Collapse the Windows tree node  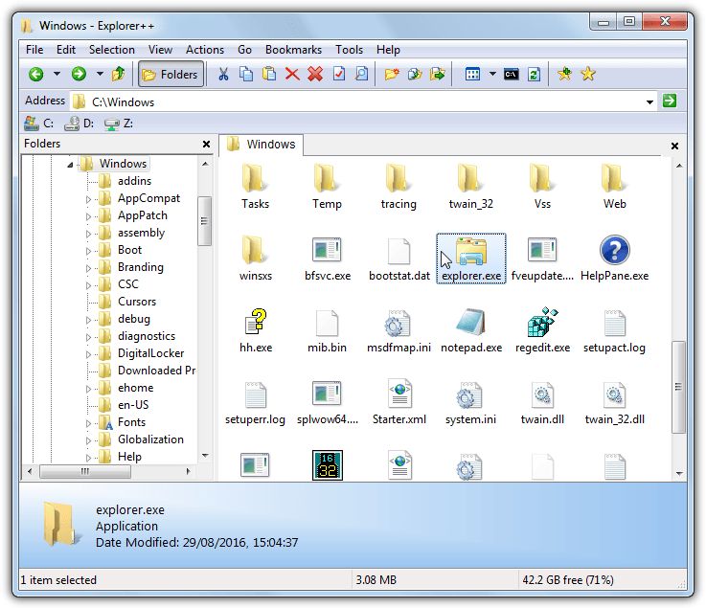(x=70, y=165)
